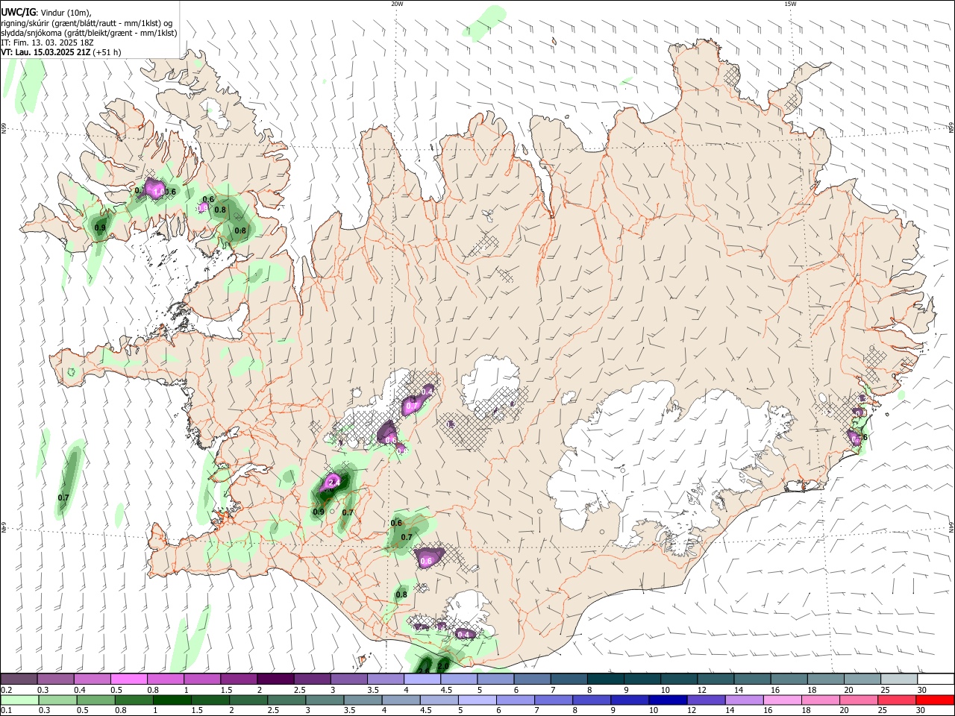Select the green 2 swatch, lower legend row

coord(248,700)
